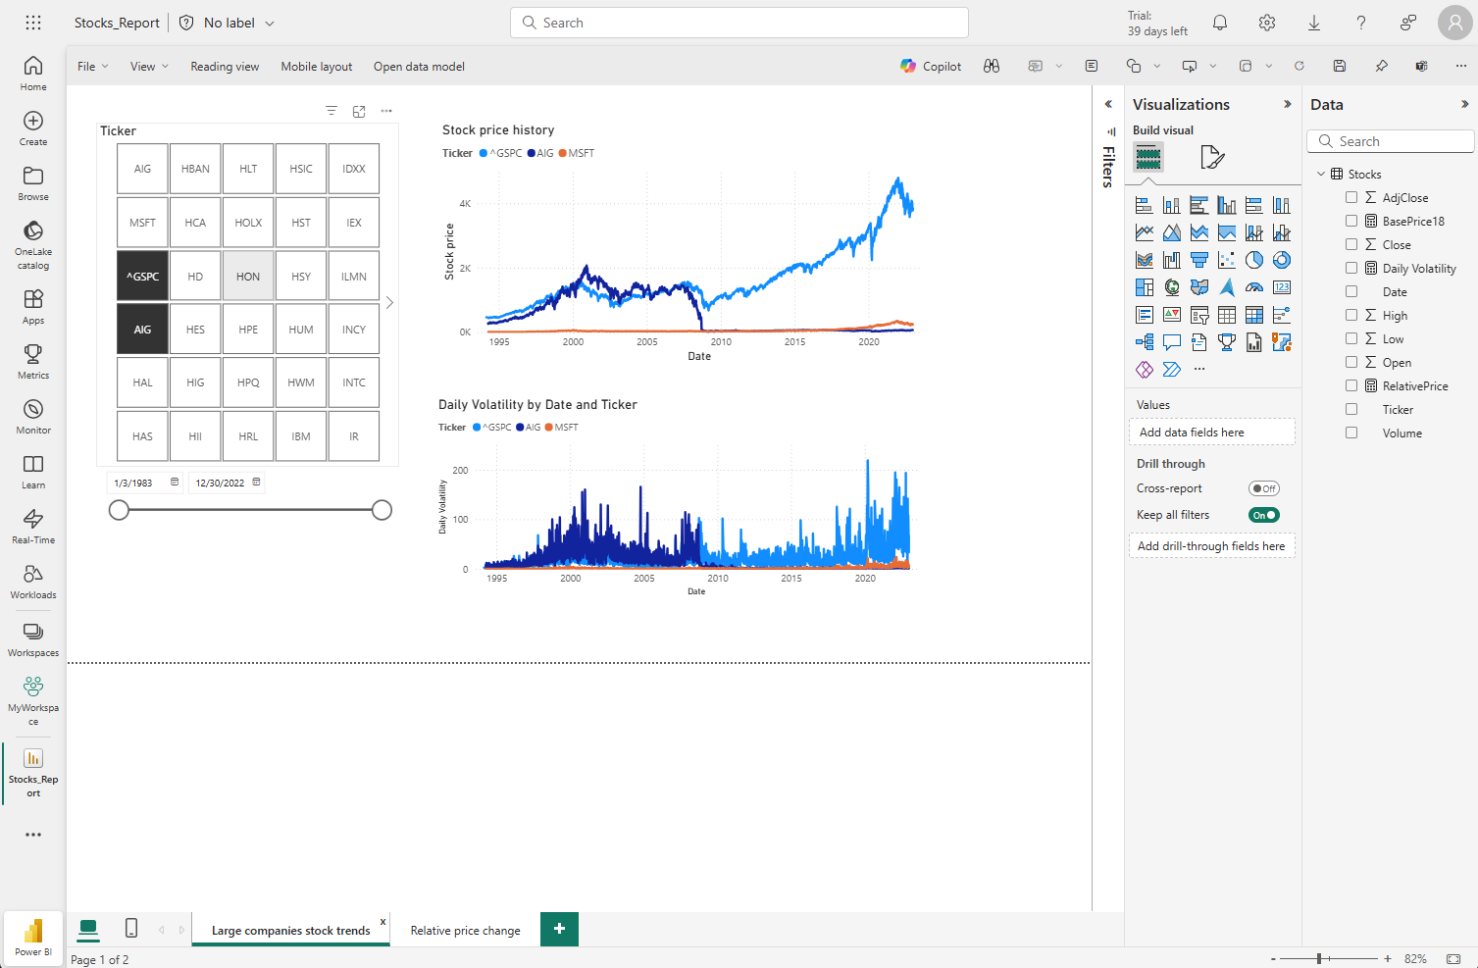
Task: Add a new report page
Action: 559,929
